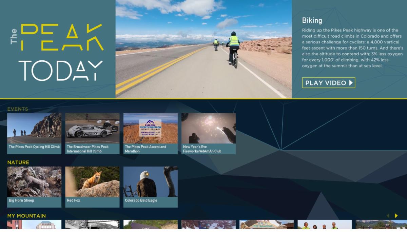The height and width of the screenshot is (232, 407).
Task: Open The Pikes Peak Cycling Hill Climb tile
Action: click(x=34, y=134)
